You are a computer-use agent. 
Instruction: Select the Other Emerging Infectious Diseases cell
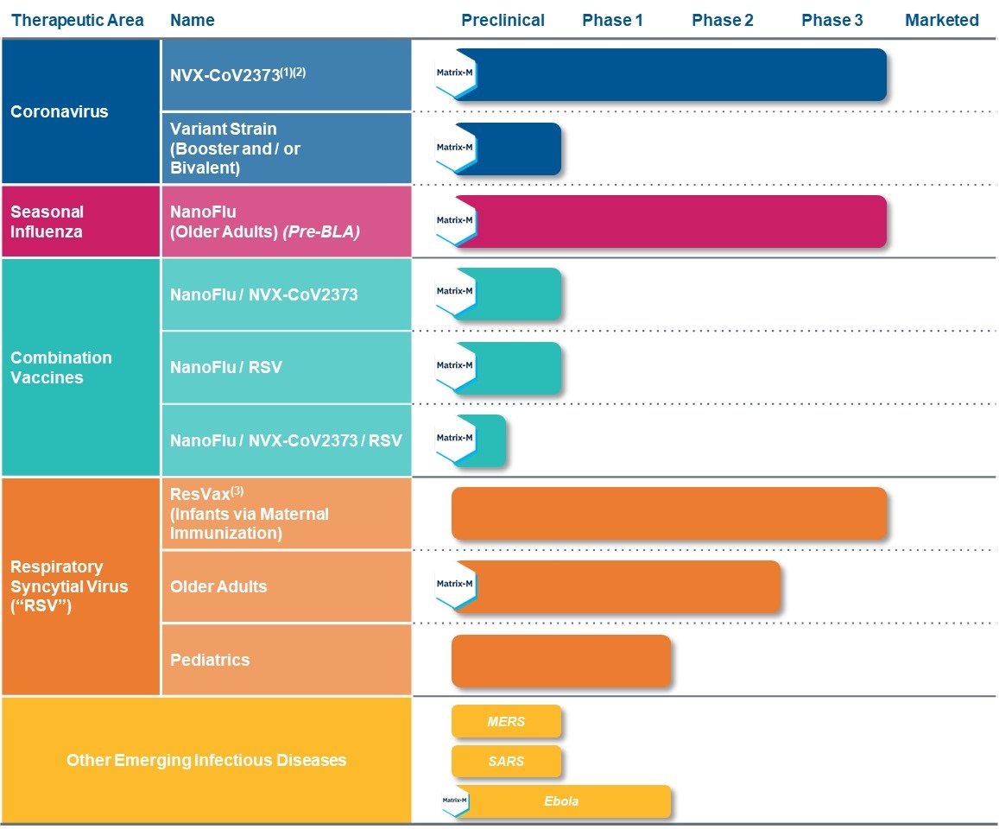pyautogui.click(x=206, y=761)
